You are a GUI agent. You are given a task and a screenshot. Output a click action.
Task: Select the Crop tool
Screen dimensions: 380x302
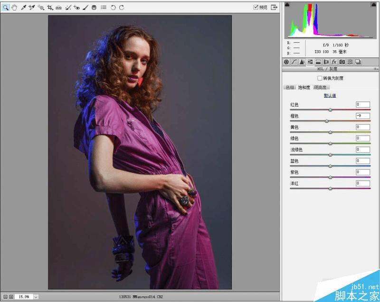[x=50, y=8]
